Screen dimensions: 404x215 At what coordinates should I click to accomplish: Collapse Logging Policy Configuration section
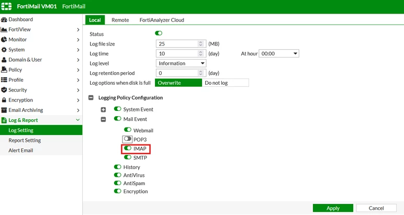(x=91, y=98)
